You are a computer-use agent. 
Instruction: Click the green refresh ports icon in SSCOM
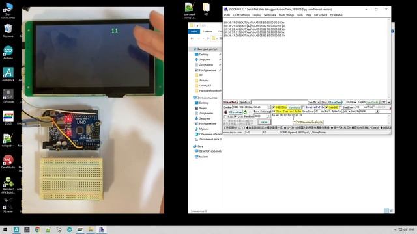pyautogui.click(x=245, y=112)
